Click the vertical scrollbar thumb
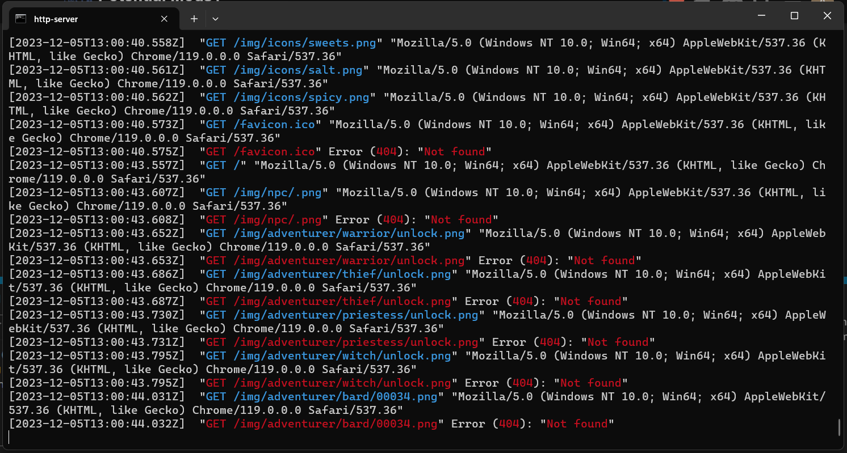847x453 pixels. point(839,427)
